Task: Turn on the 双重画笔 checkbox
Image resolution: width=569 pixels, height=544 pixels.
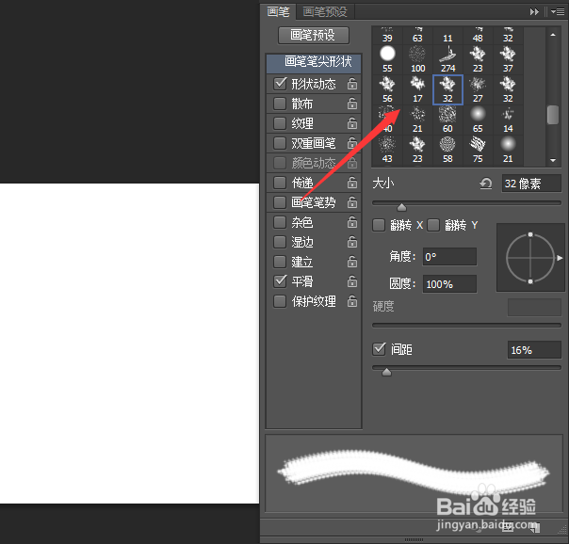Action: point(280,143)
